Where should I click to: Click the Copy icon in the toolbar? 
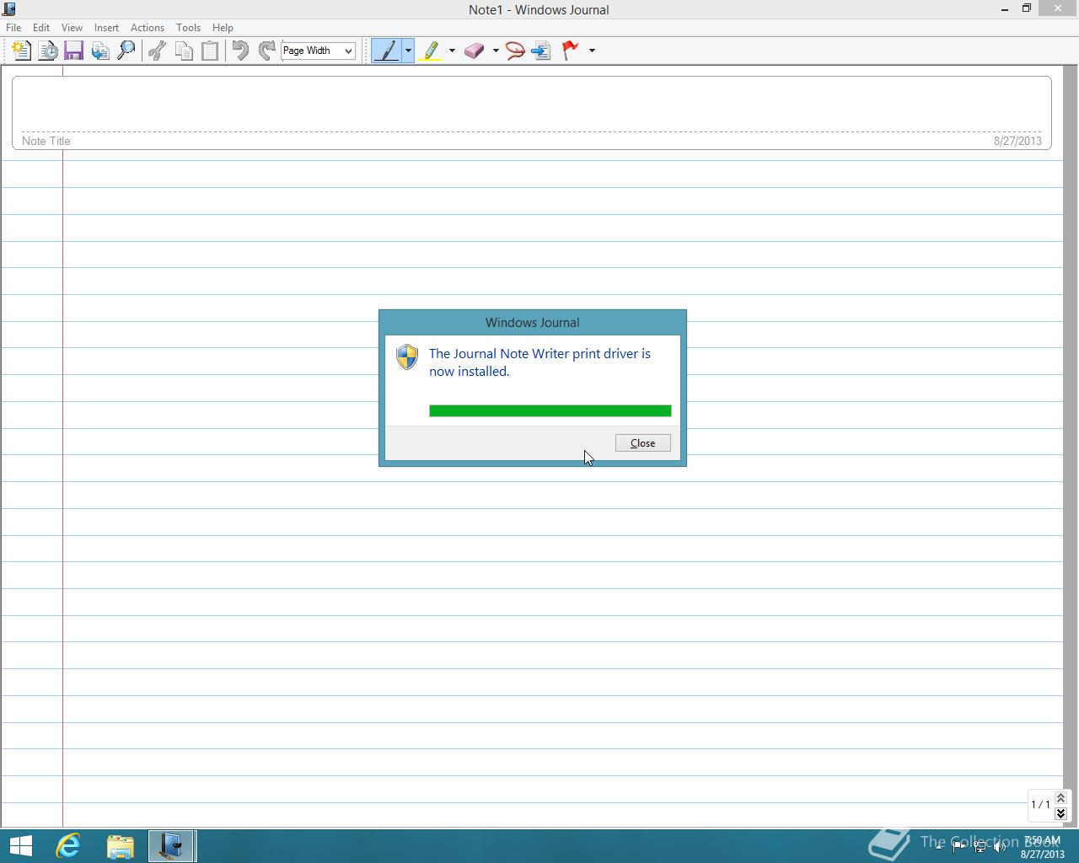click(184, 51)
